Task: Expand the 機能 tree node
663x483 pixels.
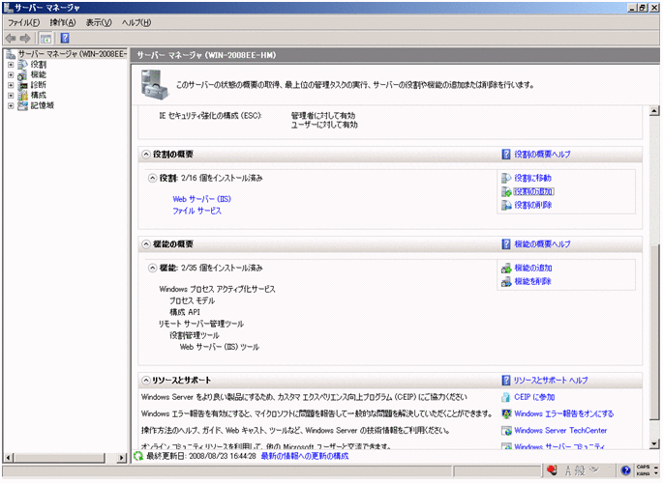Action: point(11,75)
